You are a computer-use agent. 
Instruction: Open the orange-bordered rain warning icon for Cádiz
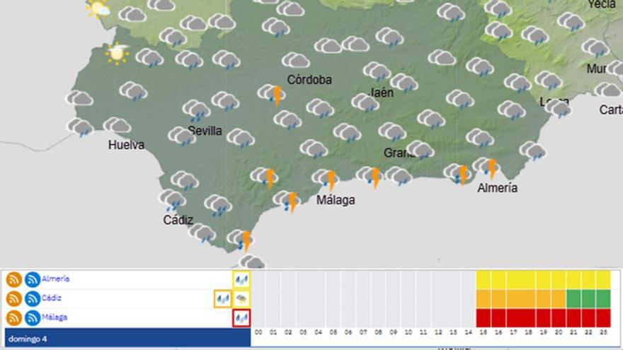(222, 299)
